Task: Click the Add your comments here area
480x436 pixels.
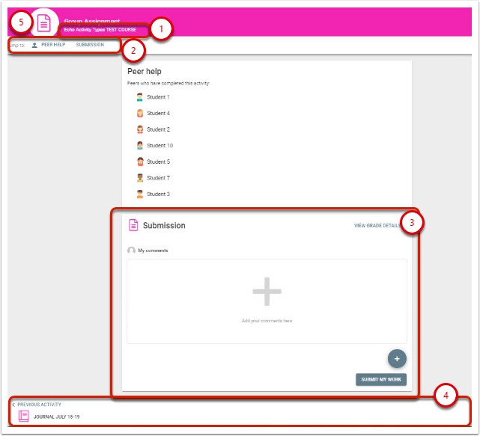Action: [267, 301]
